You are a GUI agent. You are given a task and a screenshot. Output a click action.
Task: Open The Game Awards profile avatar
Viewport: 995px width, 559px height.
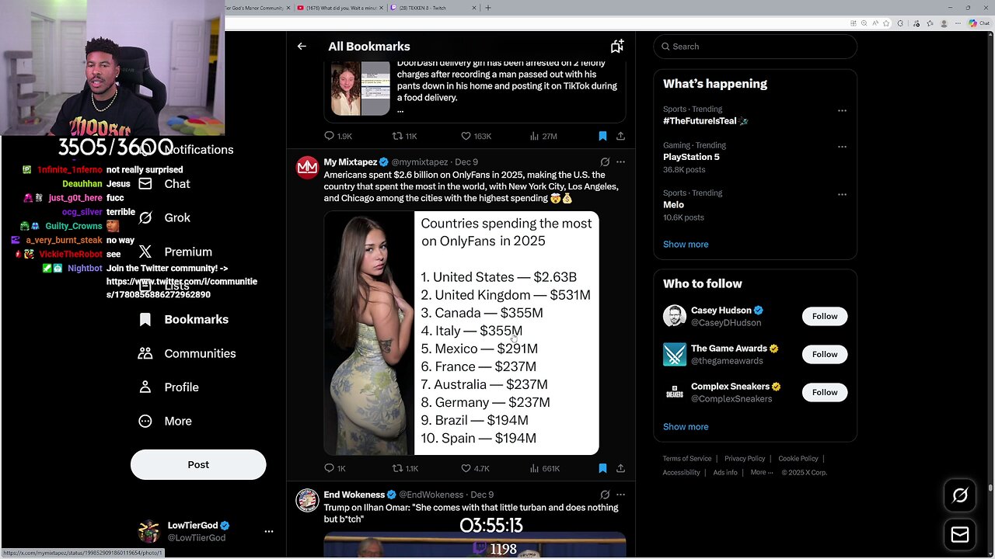coord(675,354)
